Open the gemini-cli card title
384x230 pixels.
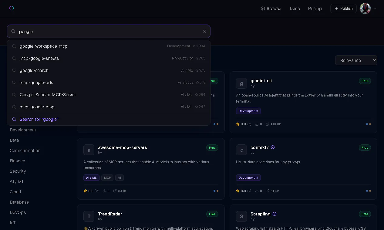pyautogui.click(x=261, y=81)
